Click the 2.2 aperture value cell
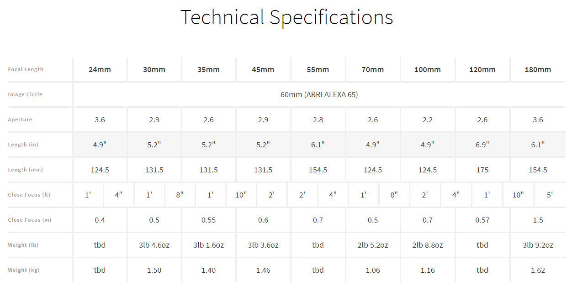Viewport: 572px width, 296px height. (428, 120)
